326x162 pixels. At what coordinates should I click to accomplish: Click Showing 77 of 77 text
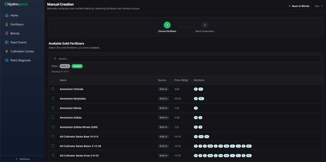point(60,72)
